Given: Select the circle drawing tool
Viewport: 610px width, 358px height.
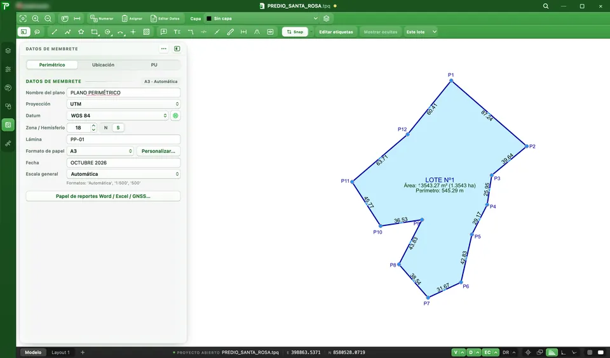Looking at the screenshot, I should (108, 32).
